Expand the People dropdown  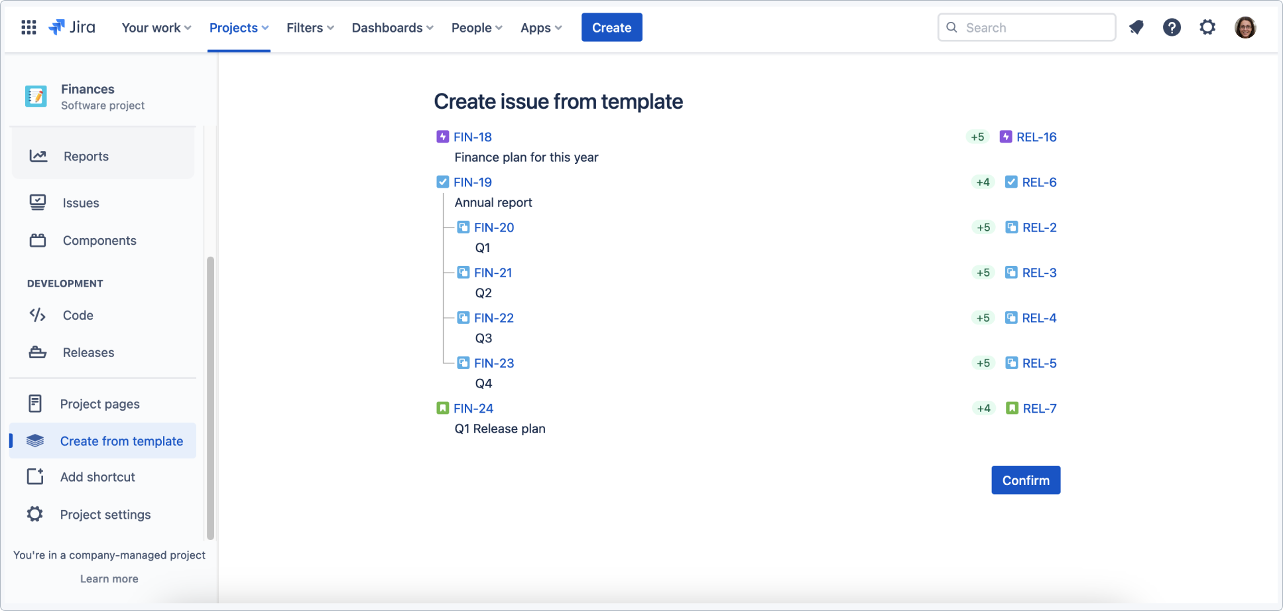click(x=477, y=27)
